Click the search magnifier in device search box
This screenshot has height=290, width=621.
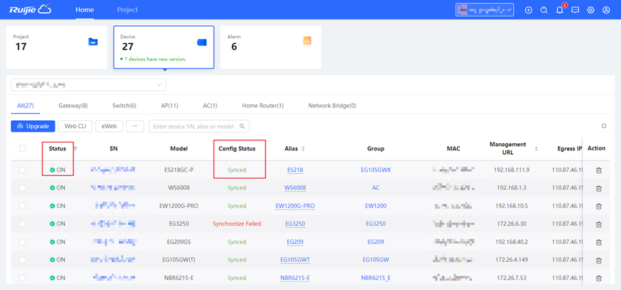[x=242, y=127]
